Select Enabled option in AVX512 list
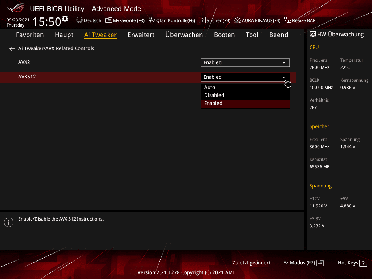The width and height of the screenshot is (372, 279). point(245,104)
